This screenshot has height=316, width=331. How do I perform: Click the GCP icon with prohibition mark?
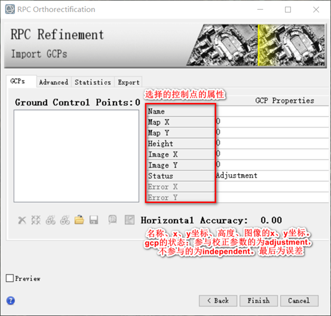point(65,220)
